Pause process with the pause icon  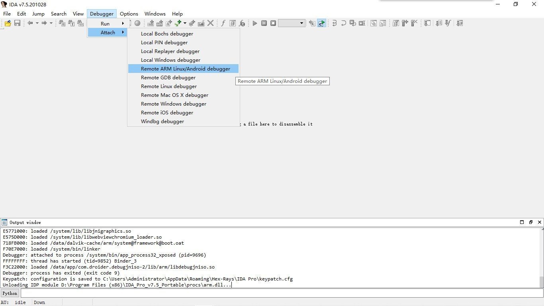[264, 23]
